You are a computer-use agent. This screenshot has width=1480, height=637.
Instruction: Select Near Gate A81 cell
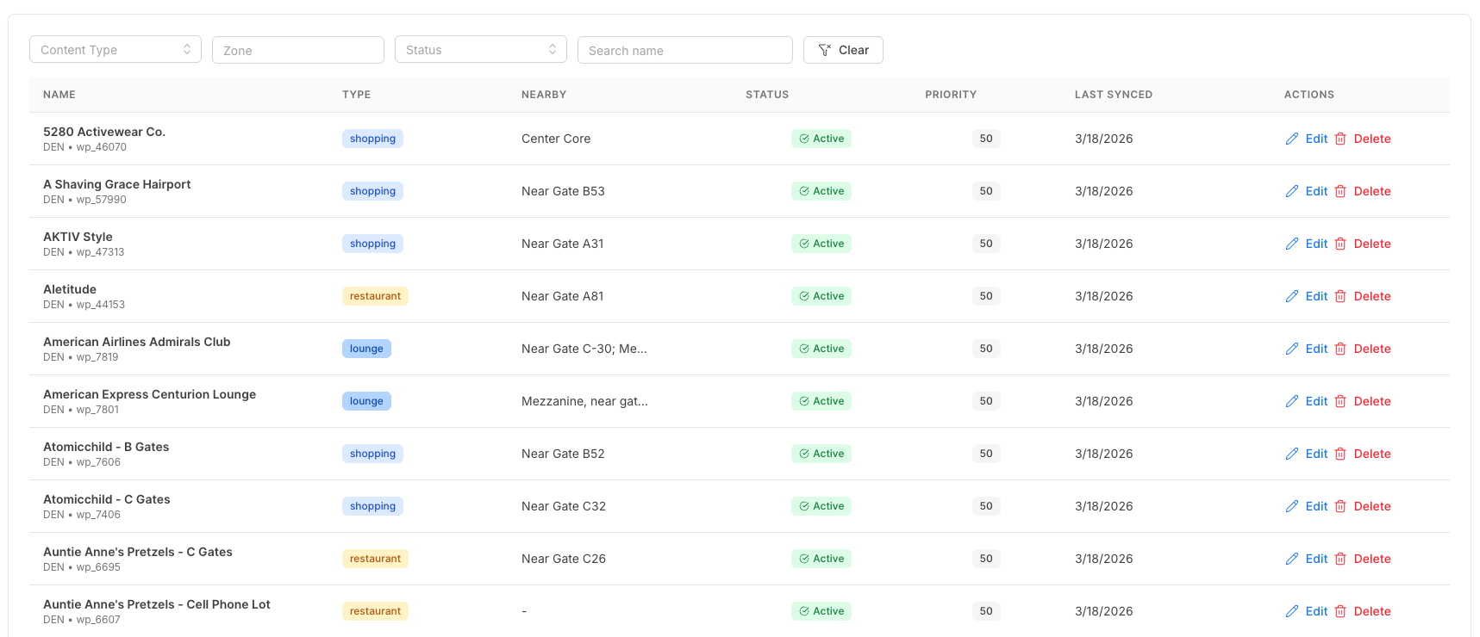[x=563, y=296]
